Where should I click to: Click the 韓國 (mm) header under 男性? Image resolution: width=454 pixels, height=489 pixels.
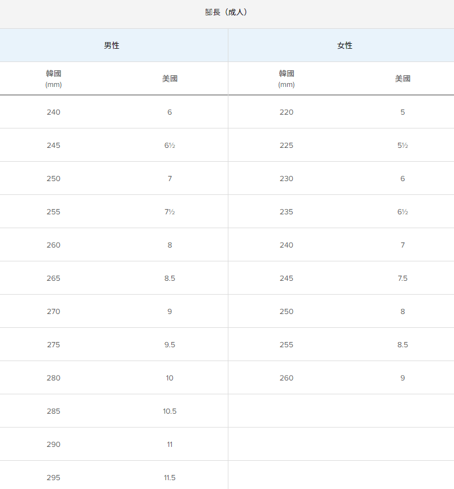(54, 78)
